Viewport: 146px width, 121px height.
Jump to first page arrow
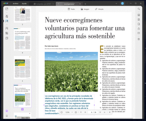click(x=81, y=112)
